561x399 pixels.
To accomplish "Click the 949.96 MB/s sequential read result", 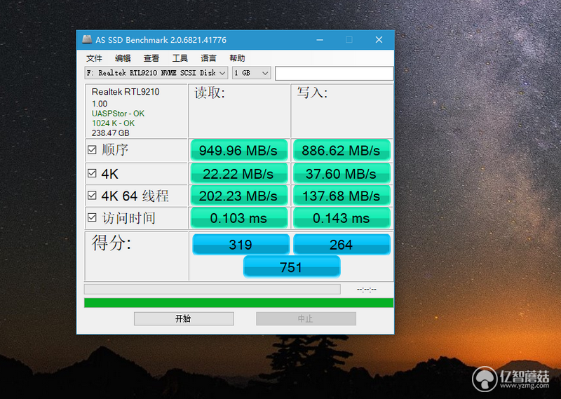I will click(238, 150).
